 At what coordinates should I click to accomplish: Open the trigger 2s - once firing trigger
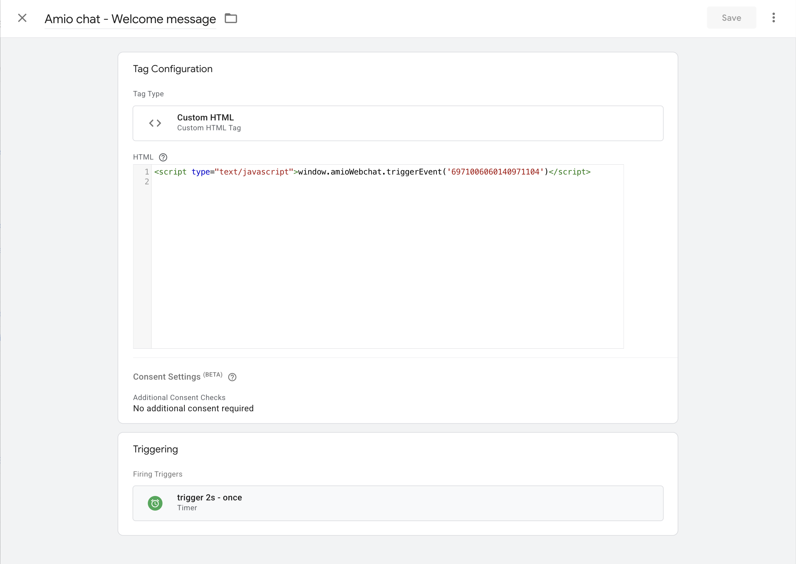(398, 503)
